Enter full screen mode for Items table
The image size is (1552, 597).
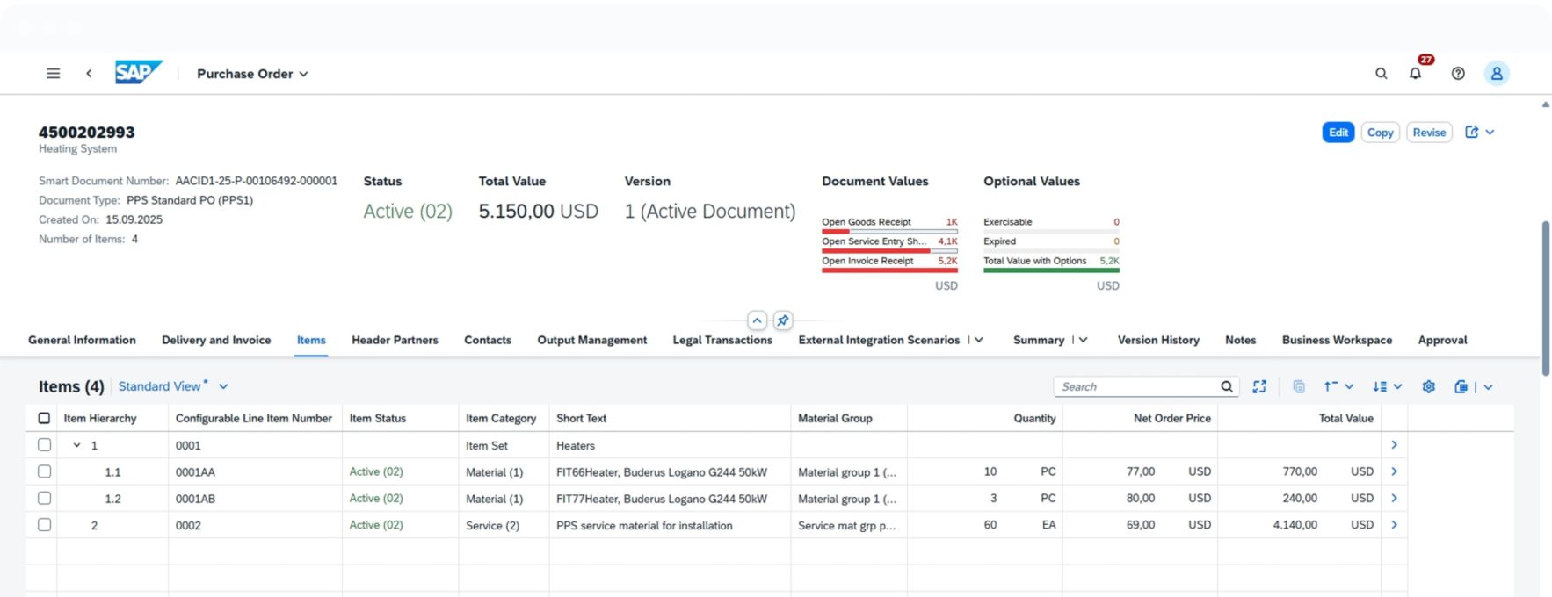pos(1259,386)
